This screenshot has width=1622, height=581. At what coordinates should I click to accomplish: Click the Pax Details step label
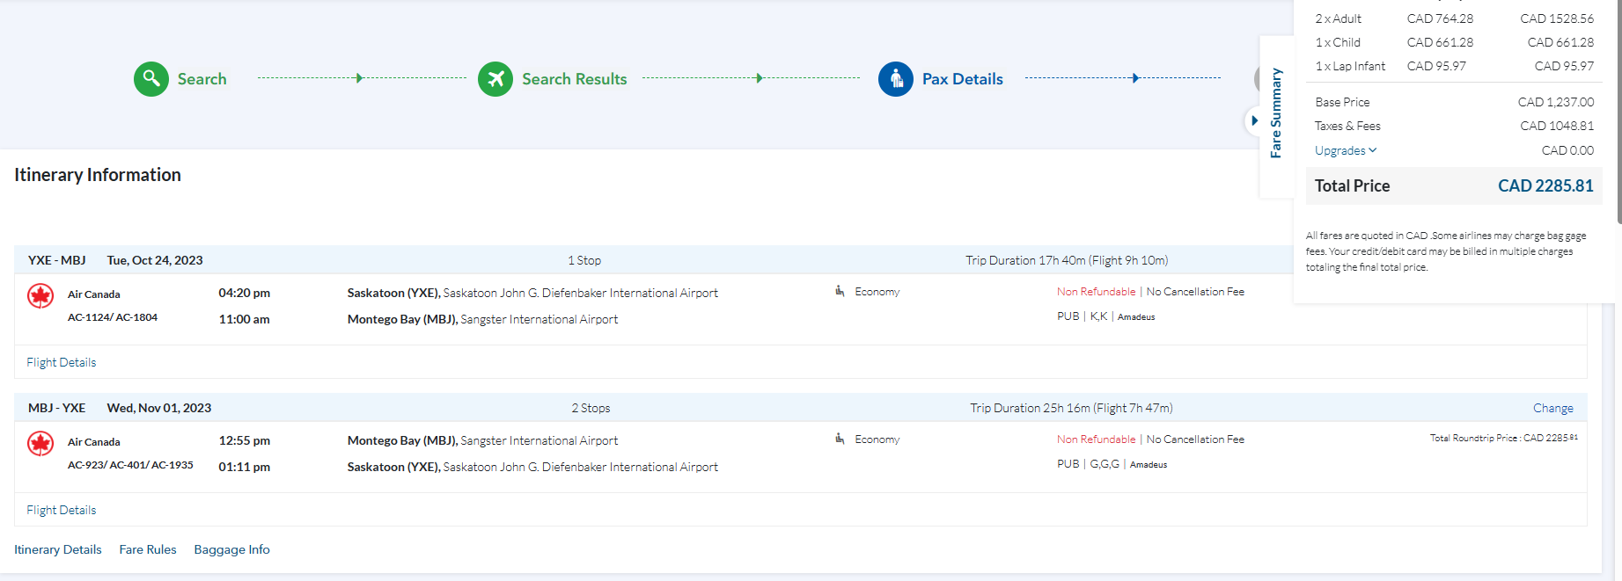(x=962, y=79)
